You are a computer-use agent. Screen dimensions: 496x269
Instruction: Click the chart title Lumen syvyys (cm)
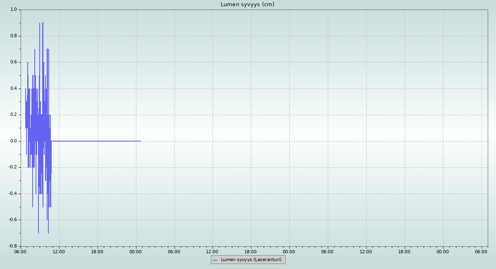247,5
